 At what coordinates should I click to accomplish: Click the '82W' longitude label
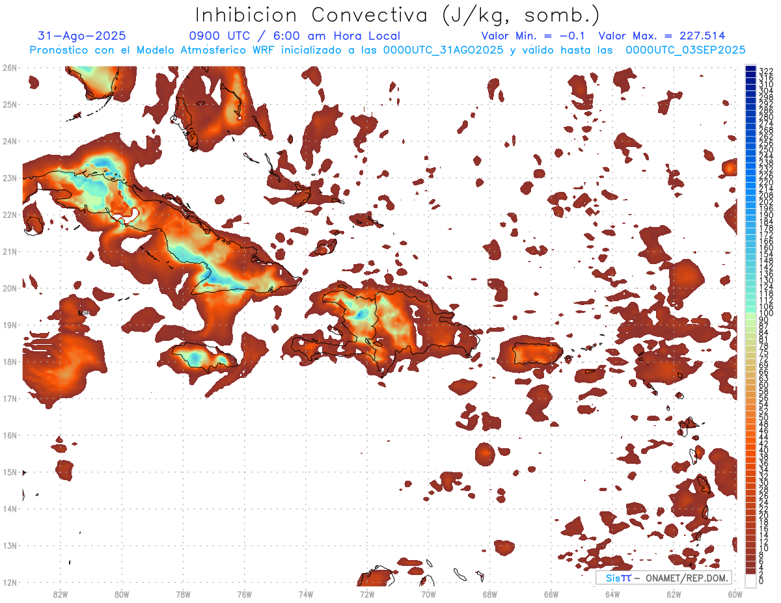click(x=61, y=593)
